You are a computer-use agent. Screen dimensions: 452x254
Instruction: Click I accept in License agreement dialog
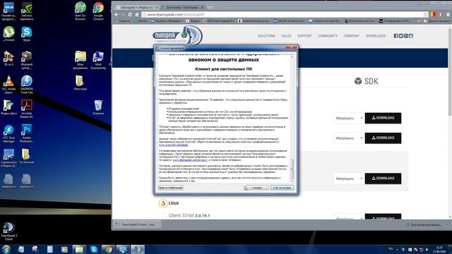[256, 188]
